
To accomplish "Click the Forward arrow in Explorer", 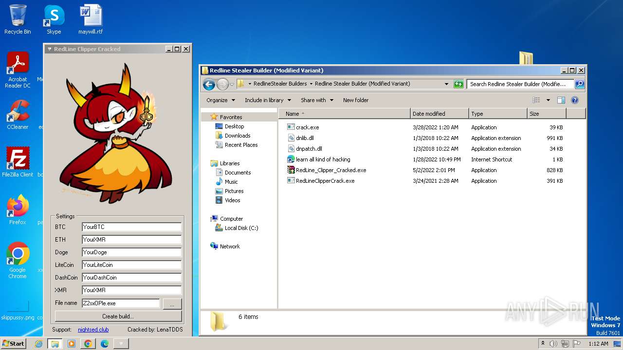I will click(x=222, y=84).
